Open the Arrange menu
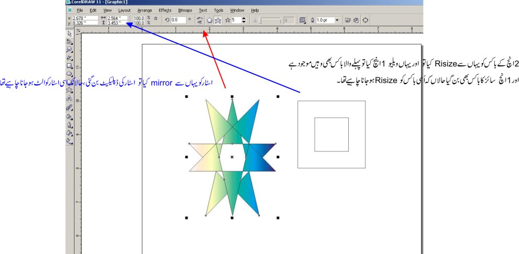 tap(145, 10)
